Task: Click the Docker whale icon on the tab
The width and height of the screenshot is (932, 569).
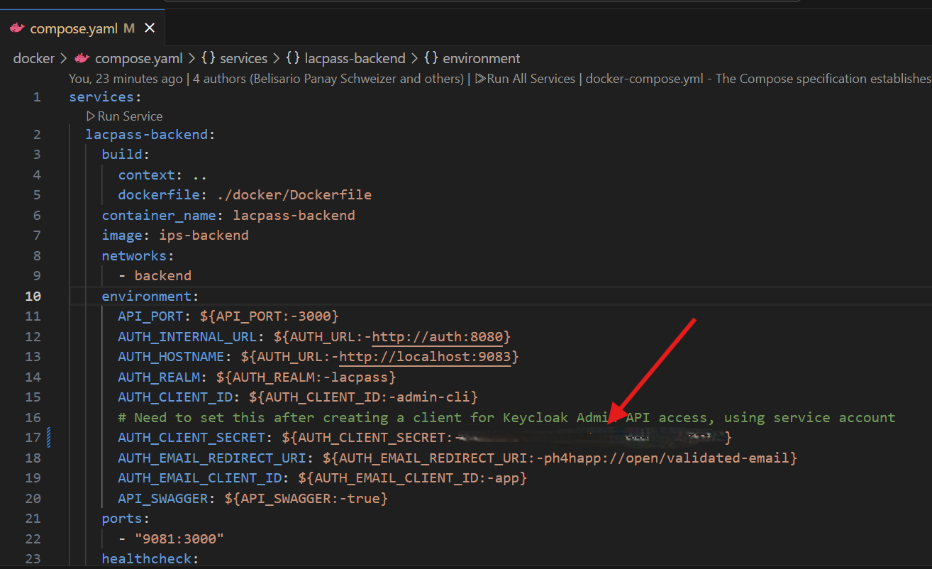Action: (17, 28)
